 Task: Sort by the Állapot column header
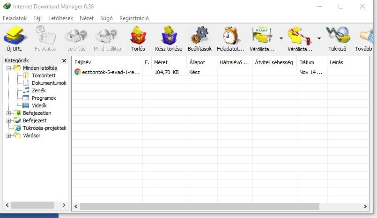[x=202, y=62]
